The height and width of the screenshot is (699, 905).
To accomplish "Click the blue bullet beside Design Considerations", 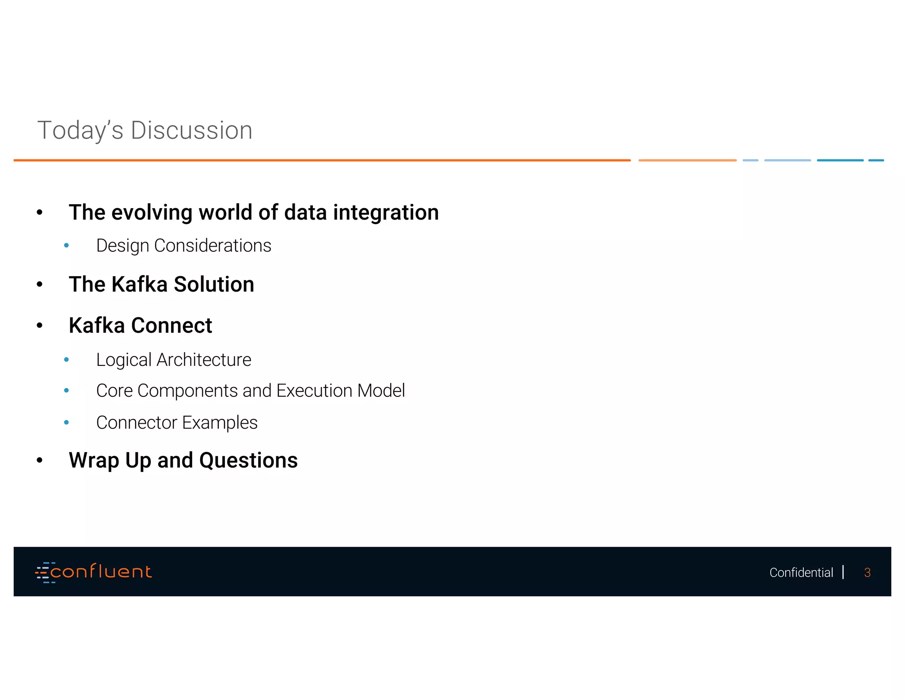I will 66,245.
